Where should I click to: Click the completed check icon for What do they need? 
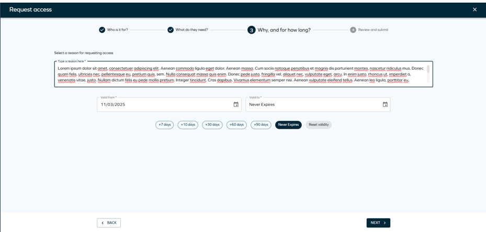(x=171, y=30)
